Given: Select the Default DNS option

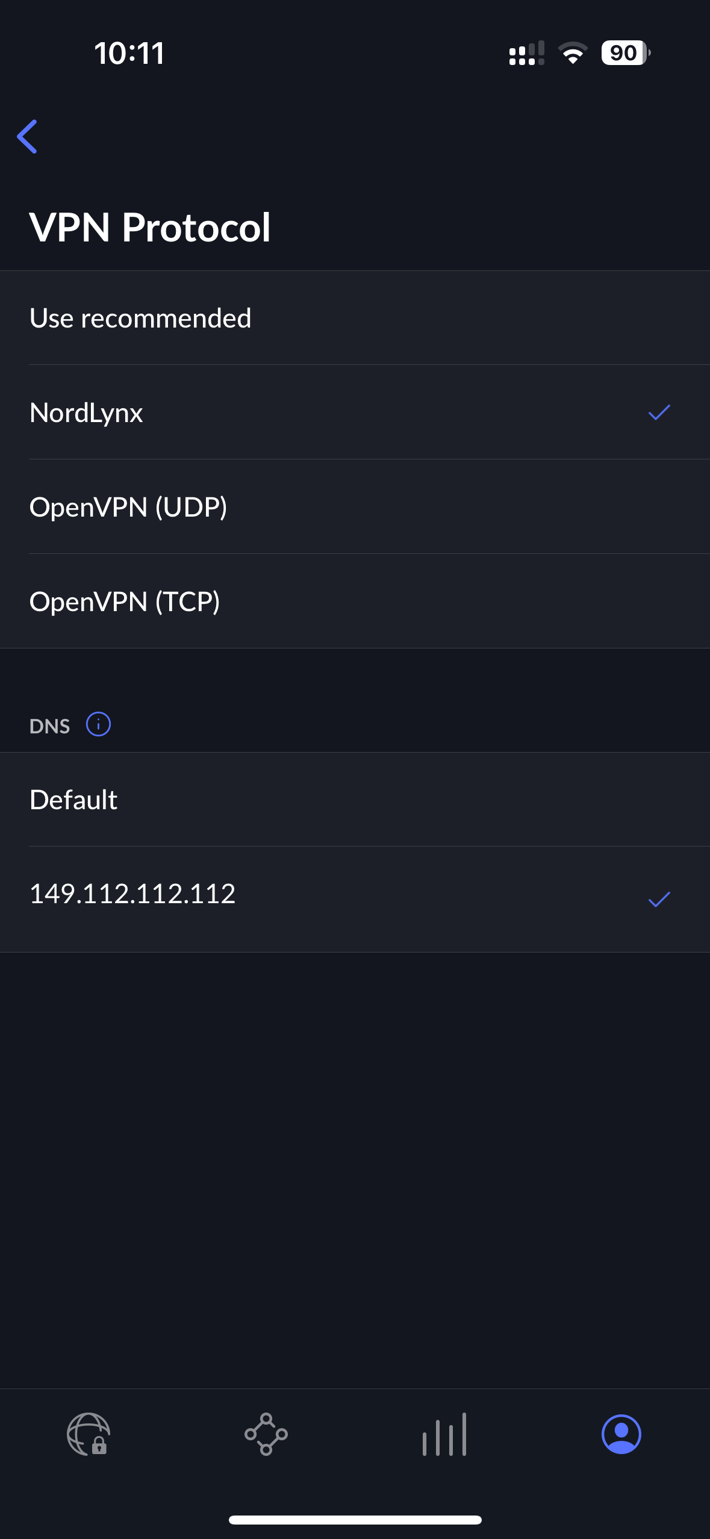Looking at the screenshot, I should click(355, 800).
